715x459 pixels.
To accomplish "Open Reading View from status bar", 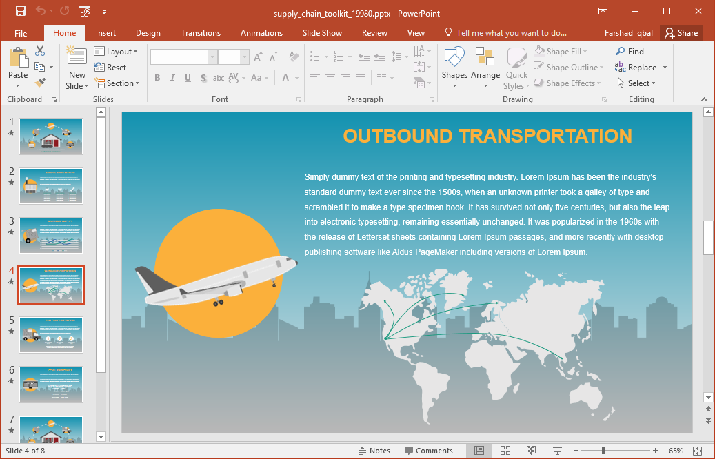I will coord(531,451).
